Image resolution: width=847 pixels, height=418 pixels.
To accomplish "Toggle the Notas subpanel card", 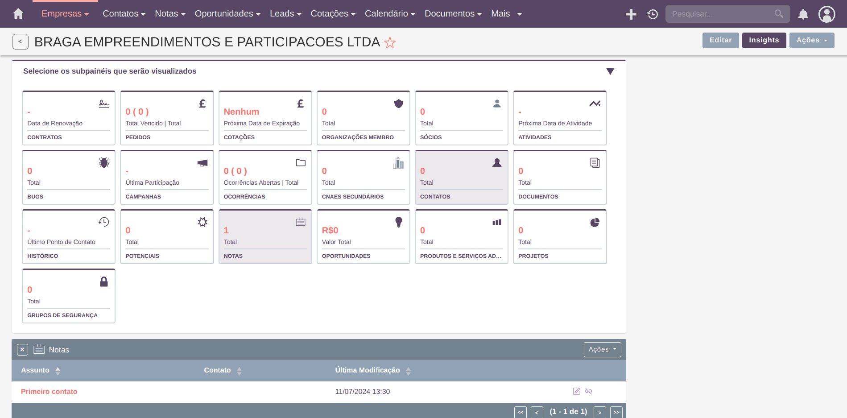I will click(265, 236).
